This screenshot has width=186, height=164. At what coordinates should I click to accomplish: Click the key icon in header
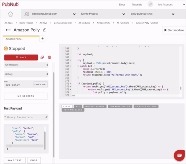(150, 4)
